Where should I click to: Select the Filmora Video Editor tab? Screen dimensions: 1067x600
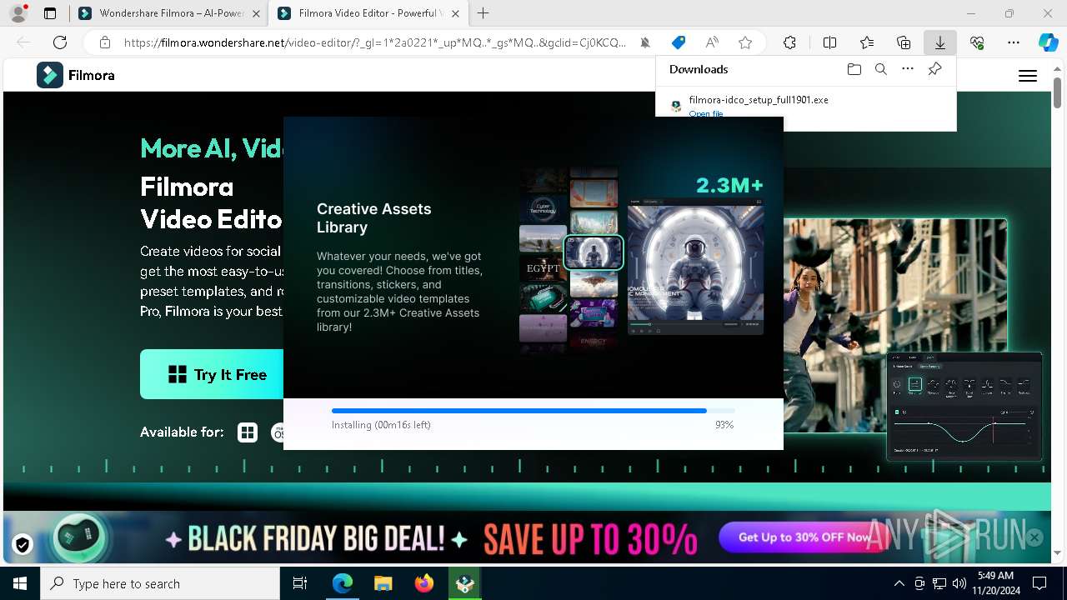(369, 13)
